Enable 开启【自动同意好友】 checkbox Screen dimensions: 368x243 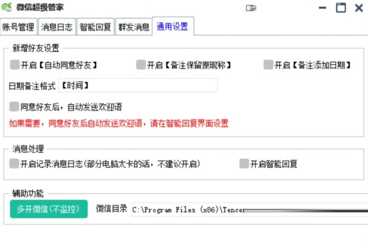(x=15, y=65)
